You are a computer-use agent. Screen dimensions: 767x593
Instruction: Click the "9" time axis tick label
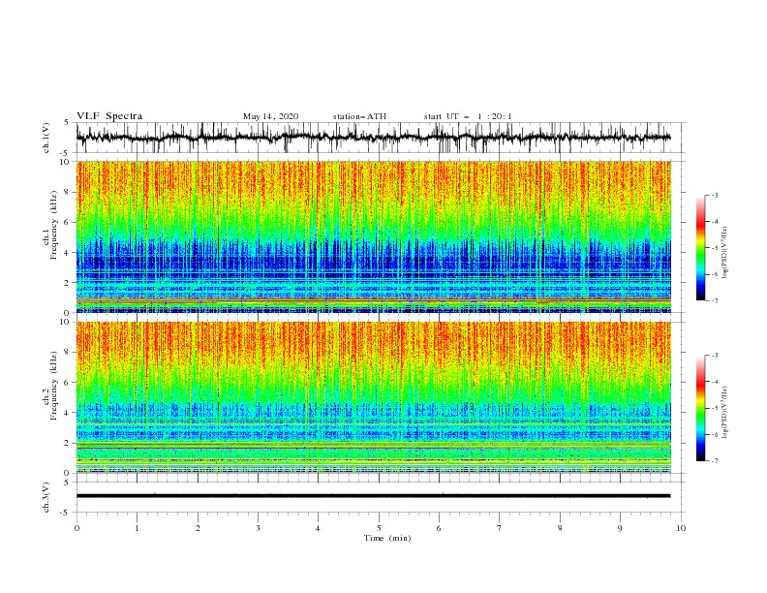pyautogui.click(x=620, y=528)
